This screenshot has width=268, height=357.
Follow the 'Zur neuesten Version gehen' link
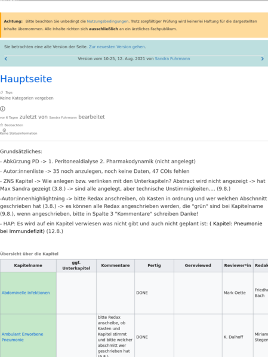(x=117, y=46)
